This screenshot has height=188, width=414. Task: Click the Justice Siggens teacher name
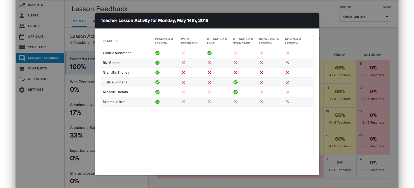tap(115, 82)
